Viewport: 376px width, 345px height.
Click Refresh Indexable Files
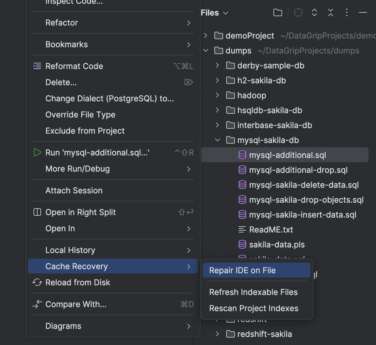[x=253, y=292]
